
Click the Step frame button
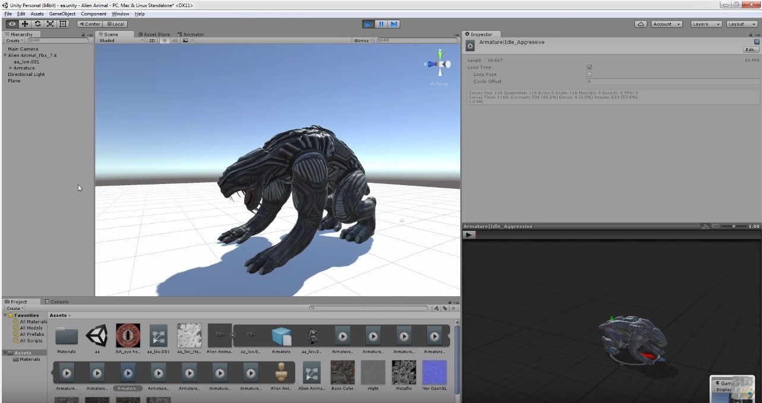(394, 24)
